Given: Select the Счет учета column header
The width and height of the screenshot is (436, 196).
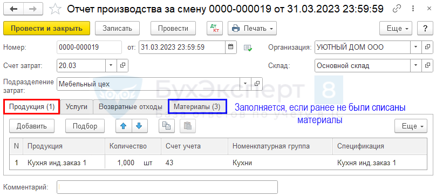Looking at the screenshot, I should coord(194,146).
